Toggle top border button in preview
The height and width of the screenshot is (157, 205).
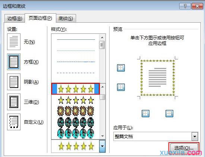tap(121, 68)
